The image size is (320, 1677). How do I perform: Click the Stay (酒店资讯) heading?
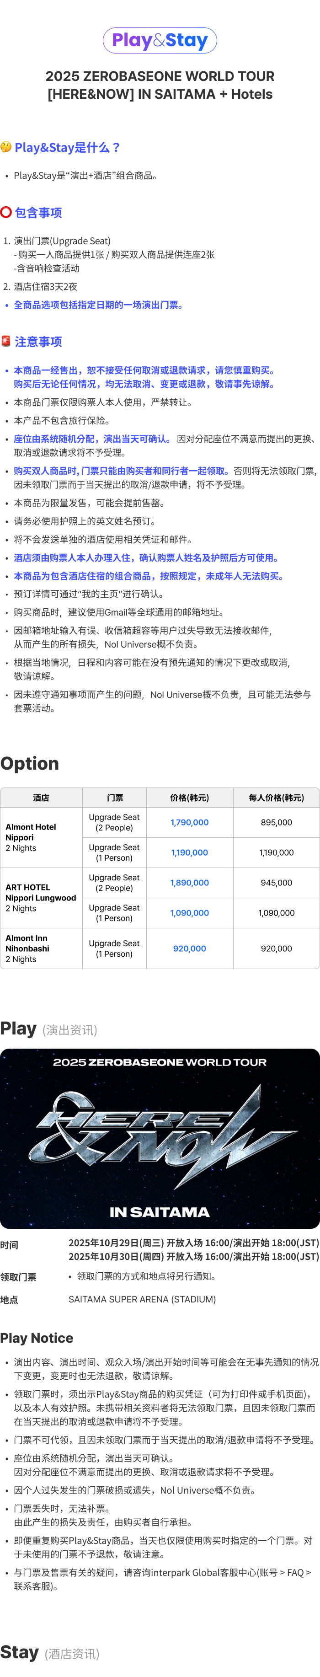coord(50,1652)
